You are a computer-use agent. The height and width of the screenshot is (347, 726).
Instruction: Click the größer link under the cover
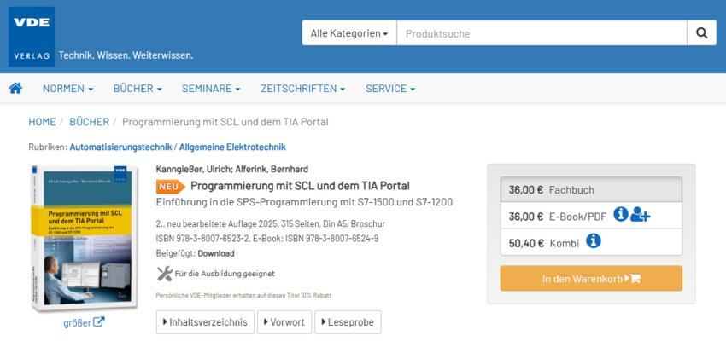[84, 322]
